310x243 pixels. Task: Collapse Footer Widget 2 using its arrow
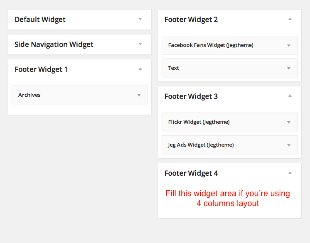tap(290, 19)
